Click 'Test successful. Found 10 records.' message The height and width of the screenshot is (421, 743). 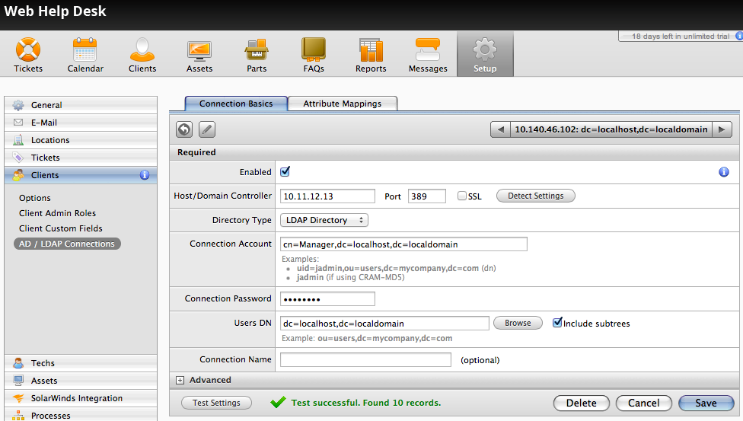click(x=366, y=403)
